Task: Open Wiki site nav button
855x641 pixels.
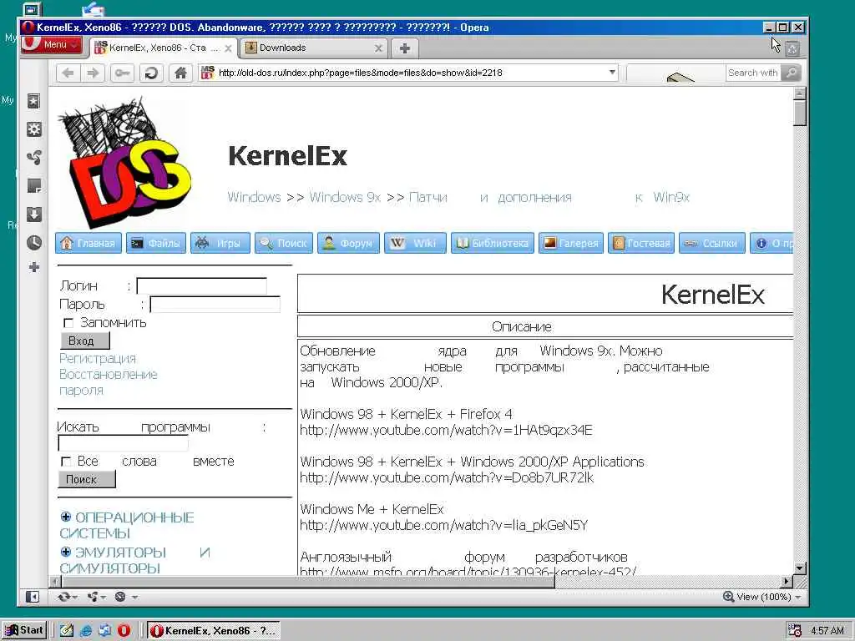Action: [415, 243]
